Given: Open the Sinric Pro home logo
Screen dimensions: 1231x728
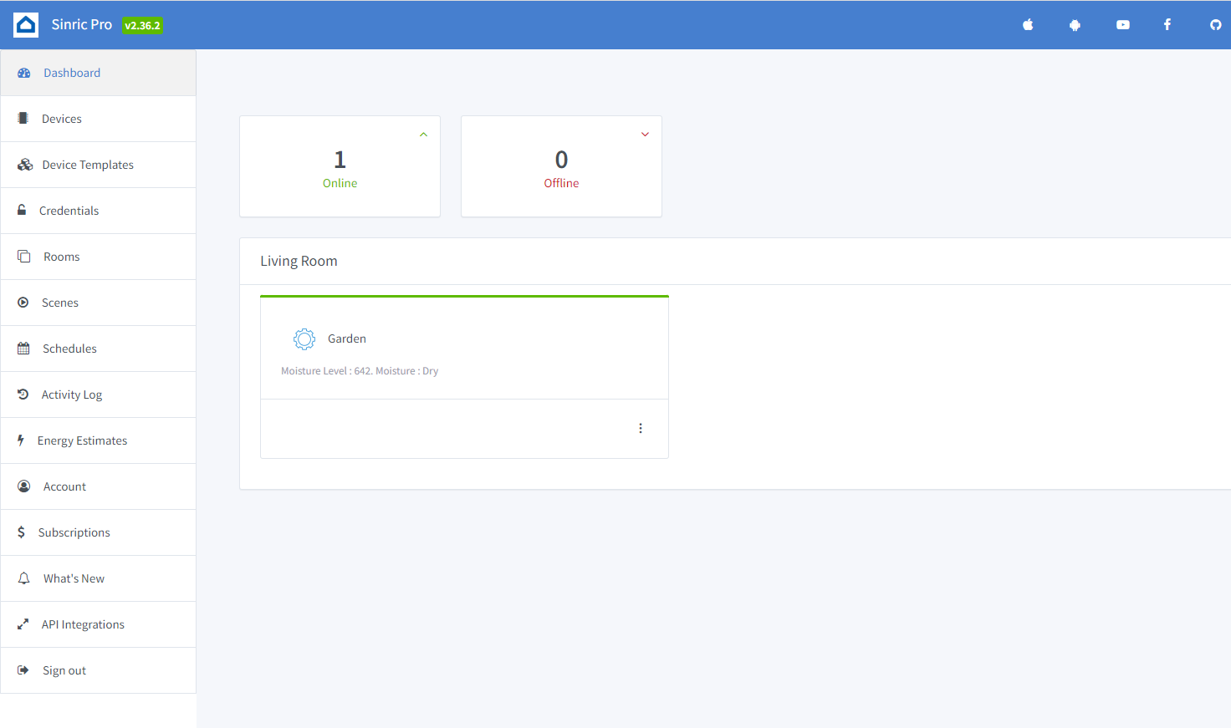Looking at the screenshot, I should [x=25, y=24].
